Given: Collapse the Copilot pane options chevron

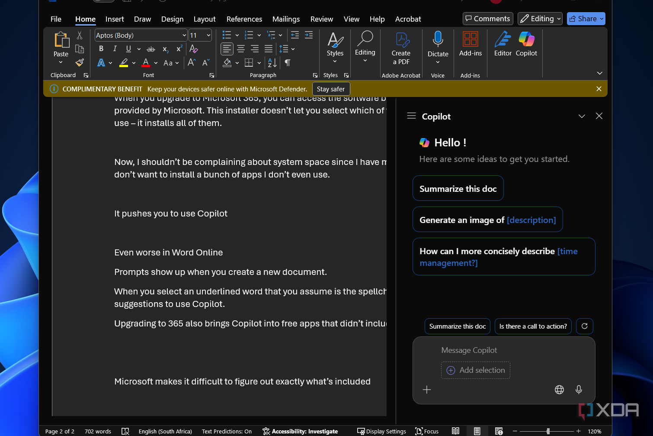Looking at the screenshot, I should point(582,116).
